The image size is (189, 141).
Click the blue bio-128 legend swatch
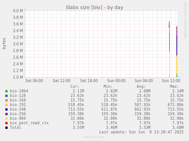tap(6, 96)
